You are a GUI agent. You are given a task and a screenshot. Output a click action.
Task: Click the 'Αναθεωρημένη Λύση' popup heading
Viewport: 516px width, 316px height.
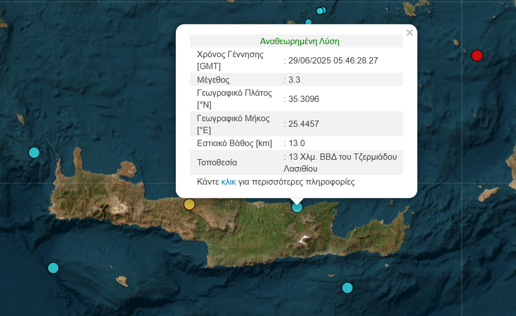pyautogui.click(x=299, y=41)
